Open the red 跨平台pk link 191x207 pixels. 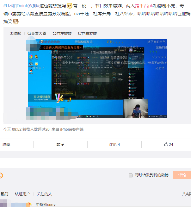tap(144, 6)
